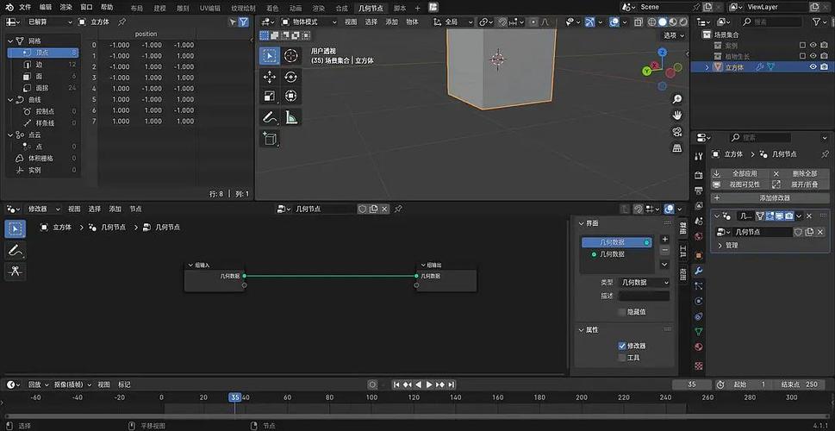Open the Tool properties tab icon

(699, 155)
